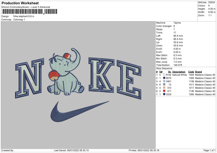Click the Up value '50.8 mm'
This screenshot has height=153, width=217.
click(178, 42)
